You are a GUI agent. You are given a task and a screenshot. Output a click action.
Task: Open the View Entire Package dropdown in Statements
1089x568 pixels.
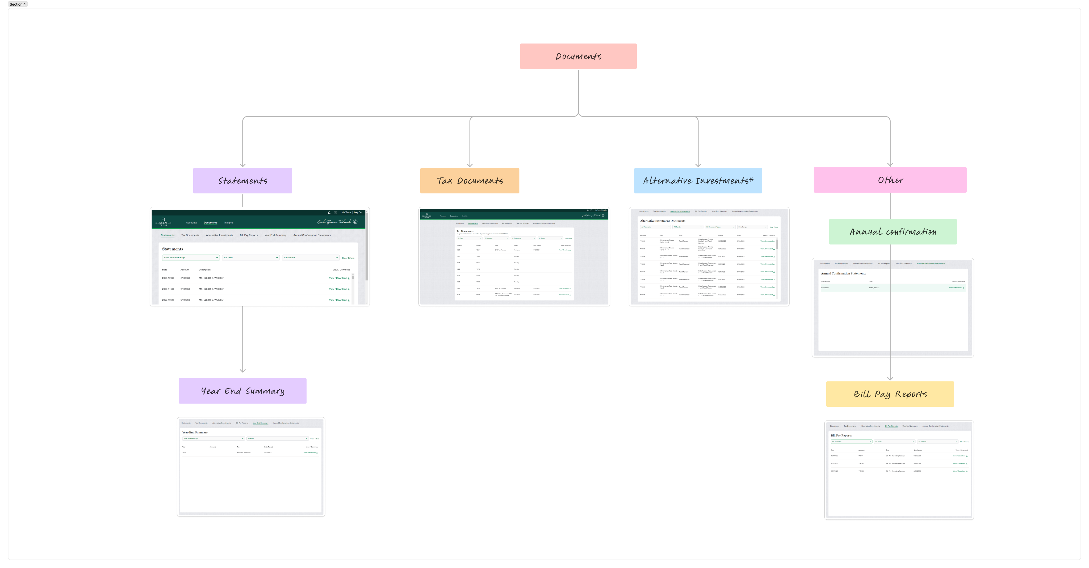(x=191, y=258)
